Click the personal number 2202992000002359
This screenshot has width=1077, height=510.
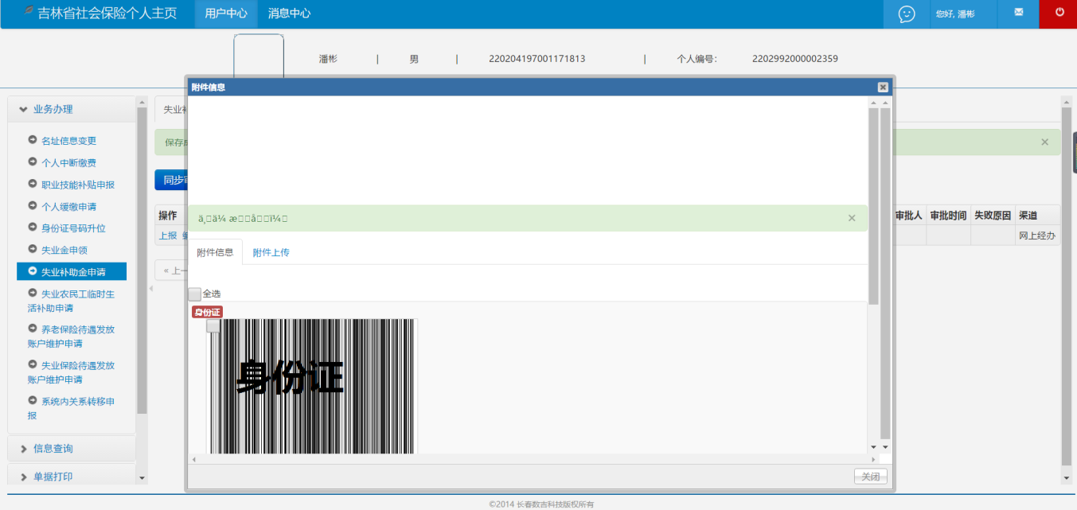(x=794, y=59)
